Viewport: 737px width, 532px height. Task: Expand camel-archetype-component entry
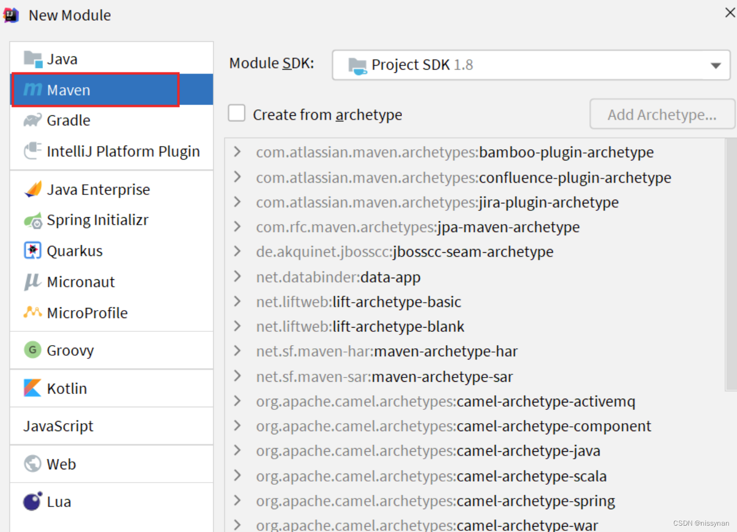pos(237,425)
